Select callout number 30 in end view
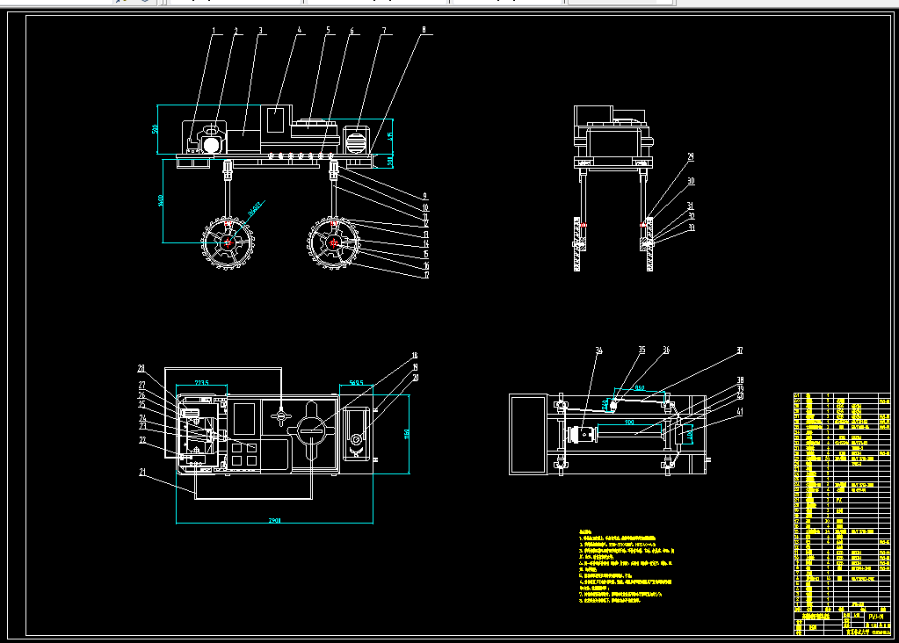899x643 pixels. point(691,181)
